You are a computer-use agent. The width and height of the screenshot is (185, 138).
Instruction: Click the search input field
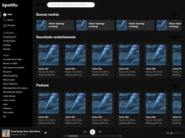point(71,5)
